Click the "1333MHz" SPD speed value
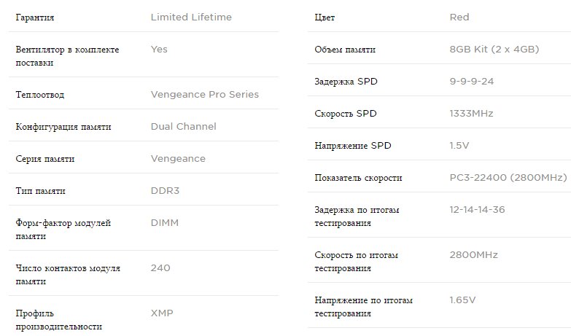The width and height of the screenshot is (571, 336). point(472,113)
